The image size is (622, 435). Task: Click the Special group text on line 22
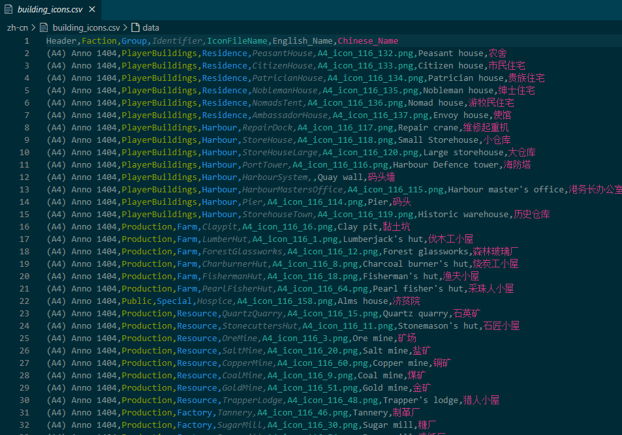174,301
